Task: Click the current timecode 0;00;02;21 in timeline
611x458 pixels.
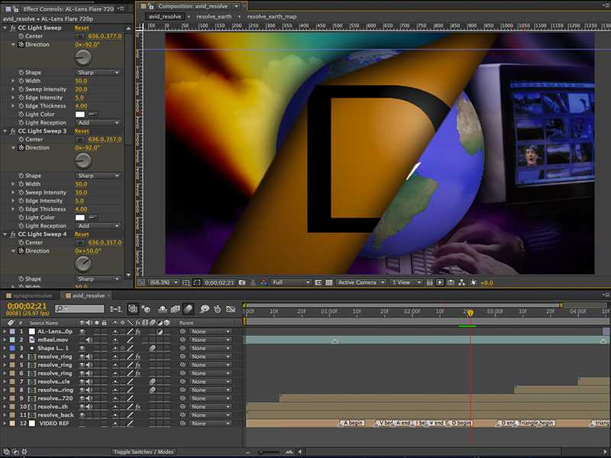Action: click(27, 306)
